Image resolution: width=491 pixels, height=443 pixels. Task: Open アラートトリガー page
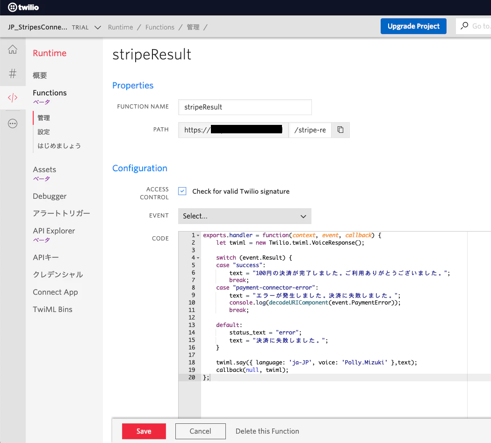[61, 213]
